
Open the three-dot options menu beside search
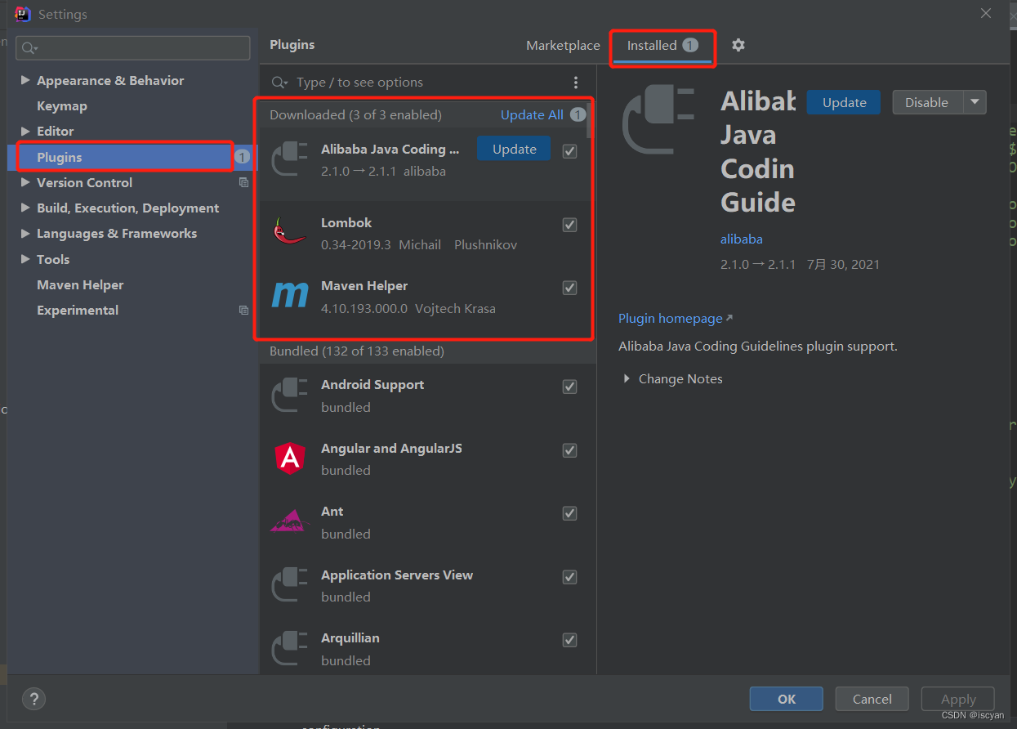tap(576, 83)
